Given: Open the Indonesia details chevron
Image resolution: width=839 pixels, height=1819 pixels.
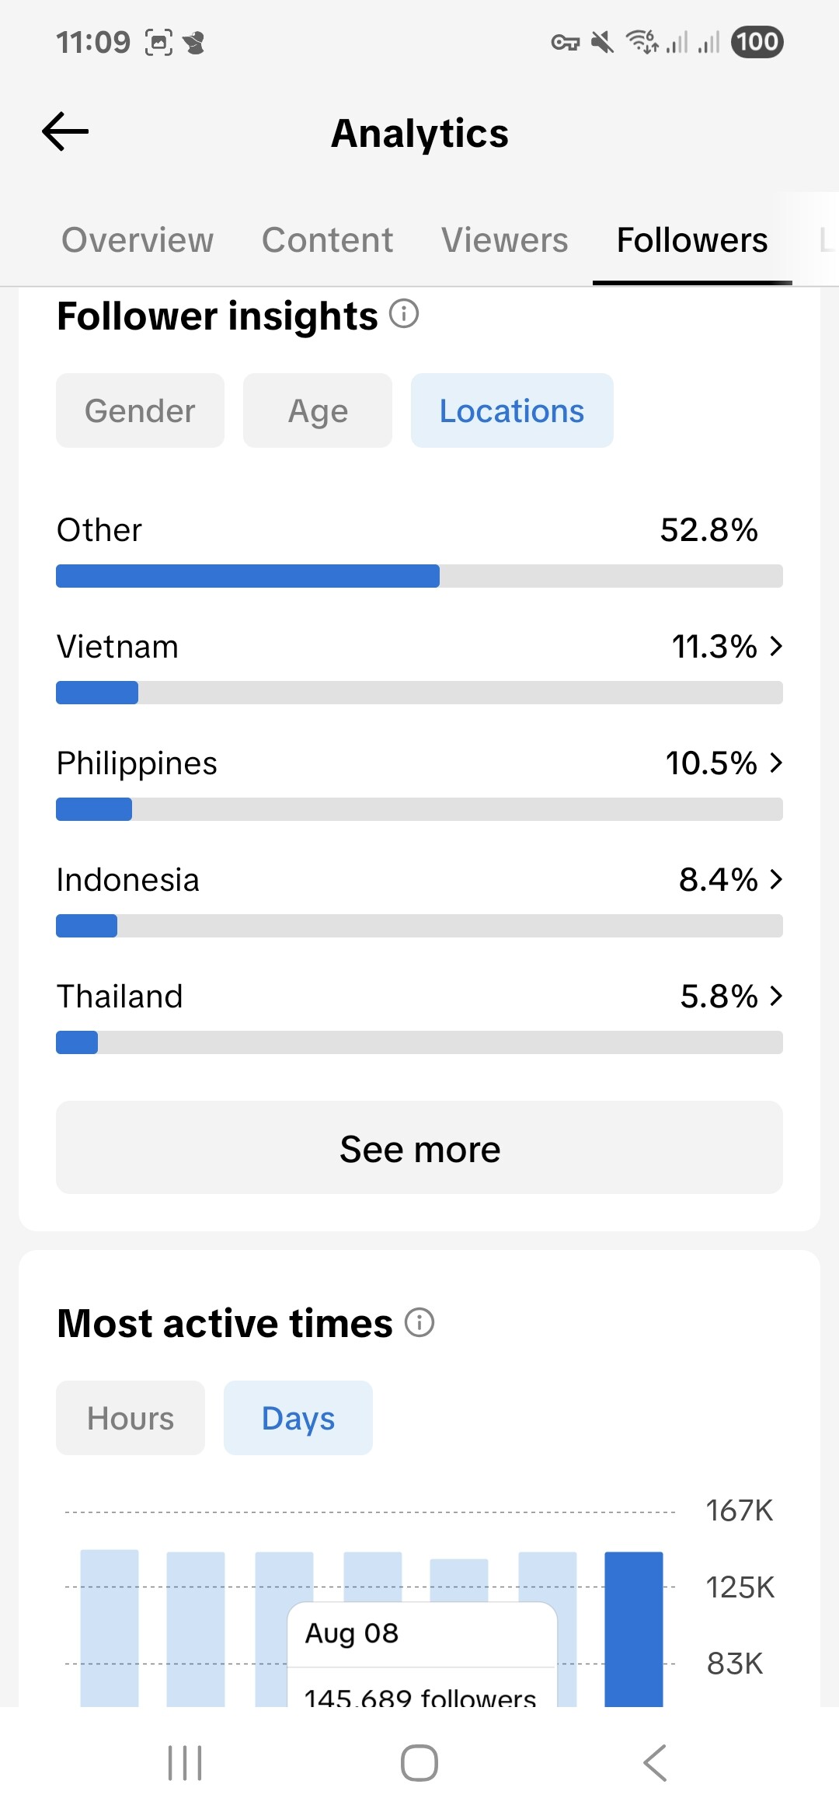Looking at the screenshot, I should [775, 879].
